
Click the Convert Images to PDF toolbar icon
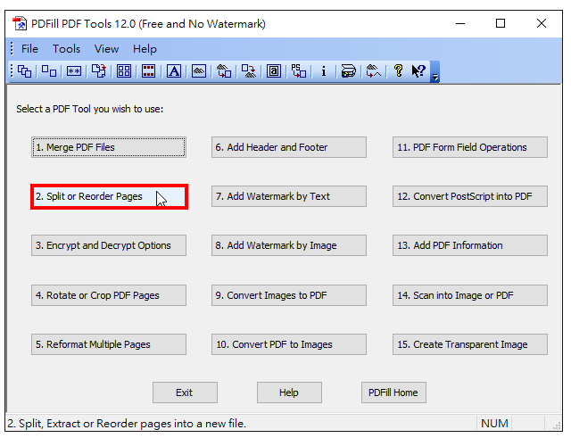tap(224, 71)
